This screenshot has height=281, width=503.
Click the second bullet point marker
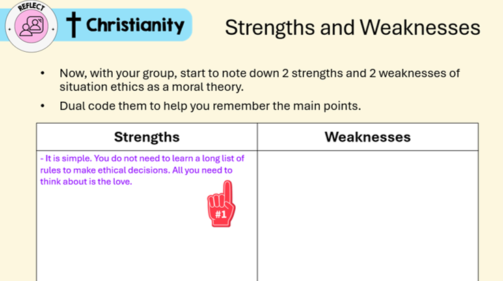42,106
